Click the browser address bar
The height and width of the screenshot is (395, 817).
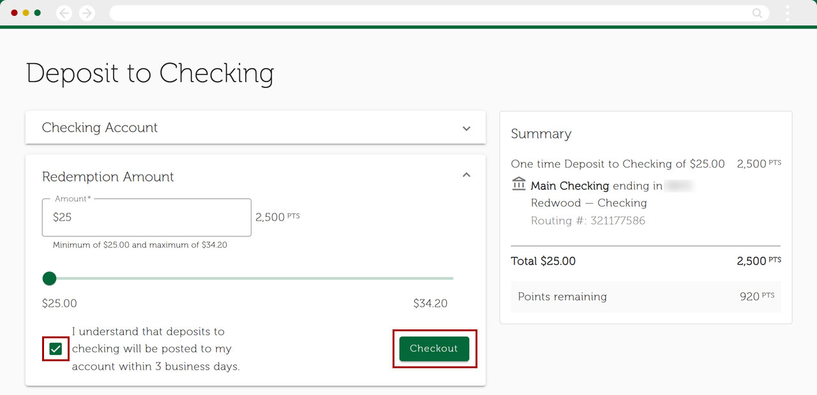click(x=428, y=13)
